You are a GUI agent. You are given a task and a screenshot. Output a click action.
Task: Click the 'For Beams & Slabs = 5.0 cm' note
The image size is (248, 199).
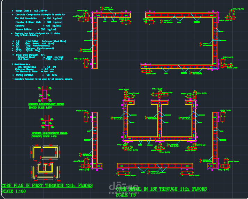pos(34,72)
